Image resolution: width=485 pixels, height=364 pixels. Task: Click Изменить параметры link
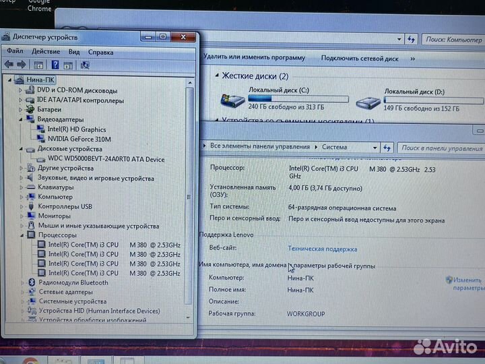(x=468, y=284)
